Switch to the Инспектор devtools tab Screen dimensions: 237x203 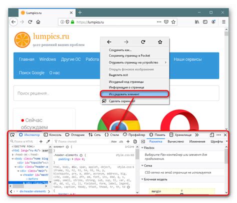coord(29,135)
